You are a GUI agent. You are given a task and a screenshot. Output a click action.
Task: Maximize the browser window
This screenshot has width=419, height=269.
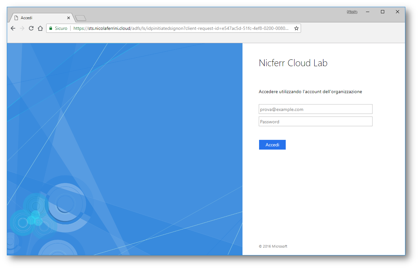pyautogui.click(x=383, y=12)
